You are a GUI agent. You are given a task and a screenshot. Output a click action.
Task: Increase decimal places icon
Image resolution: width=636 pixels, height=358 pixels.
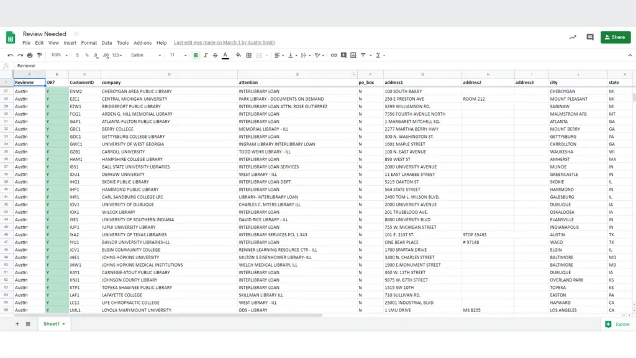point(106,55)
